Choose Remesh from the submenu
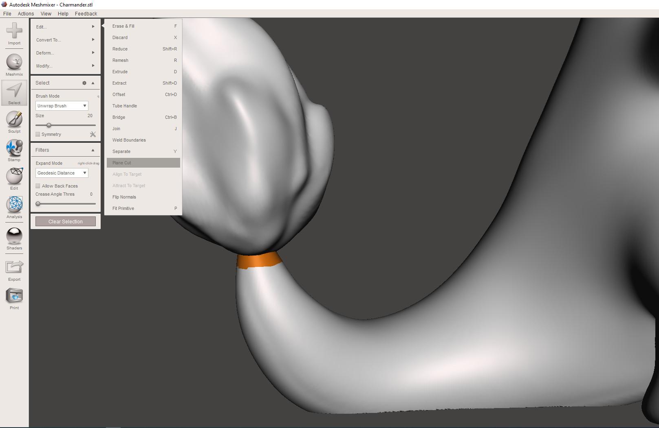The width and height of the screenshot is (659, 428). click(143, 60)
